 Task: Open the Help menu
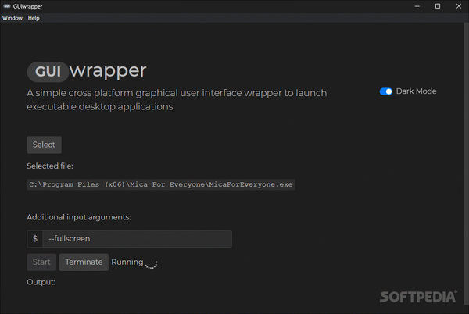pyautogui.click(x=34, y=18)
